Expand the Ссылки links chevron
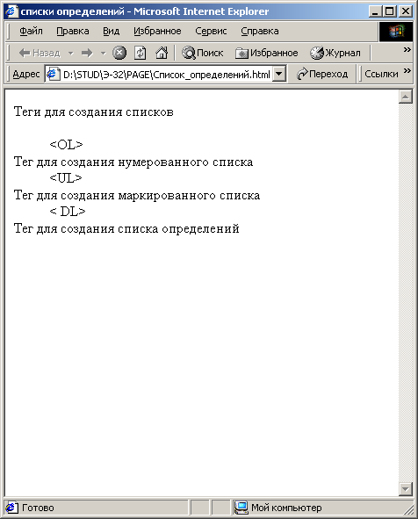Screen dimensions: 418x519 point(407,70)
